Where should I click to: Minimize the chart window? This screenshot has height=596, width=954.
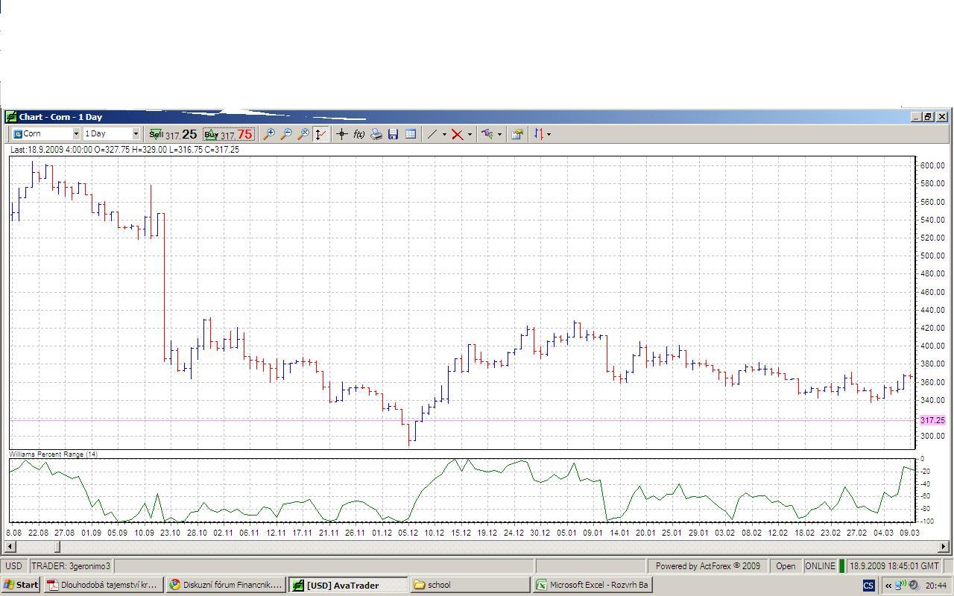coord(916,117)
